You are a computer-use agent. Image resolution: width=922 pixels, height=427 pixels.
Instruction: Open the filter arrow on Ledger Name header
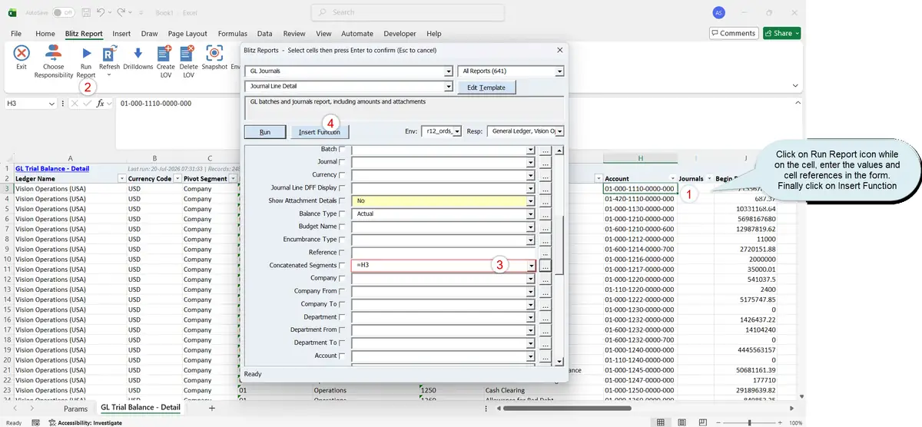point(121,178)
